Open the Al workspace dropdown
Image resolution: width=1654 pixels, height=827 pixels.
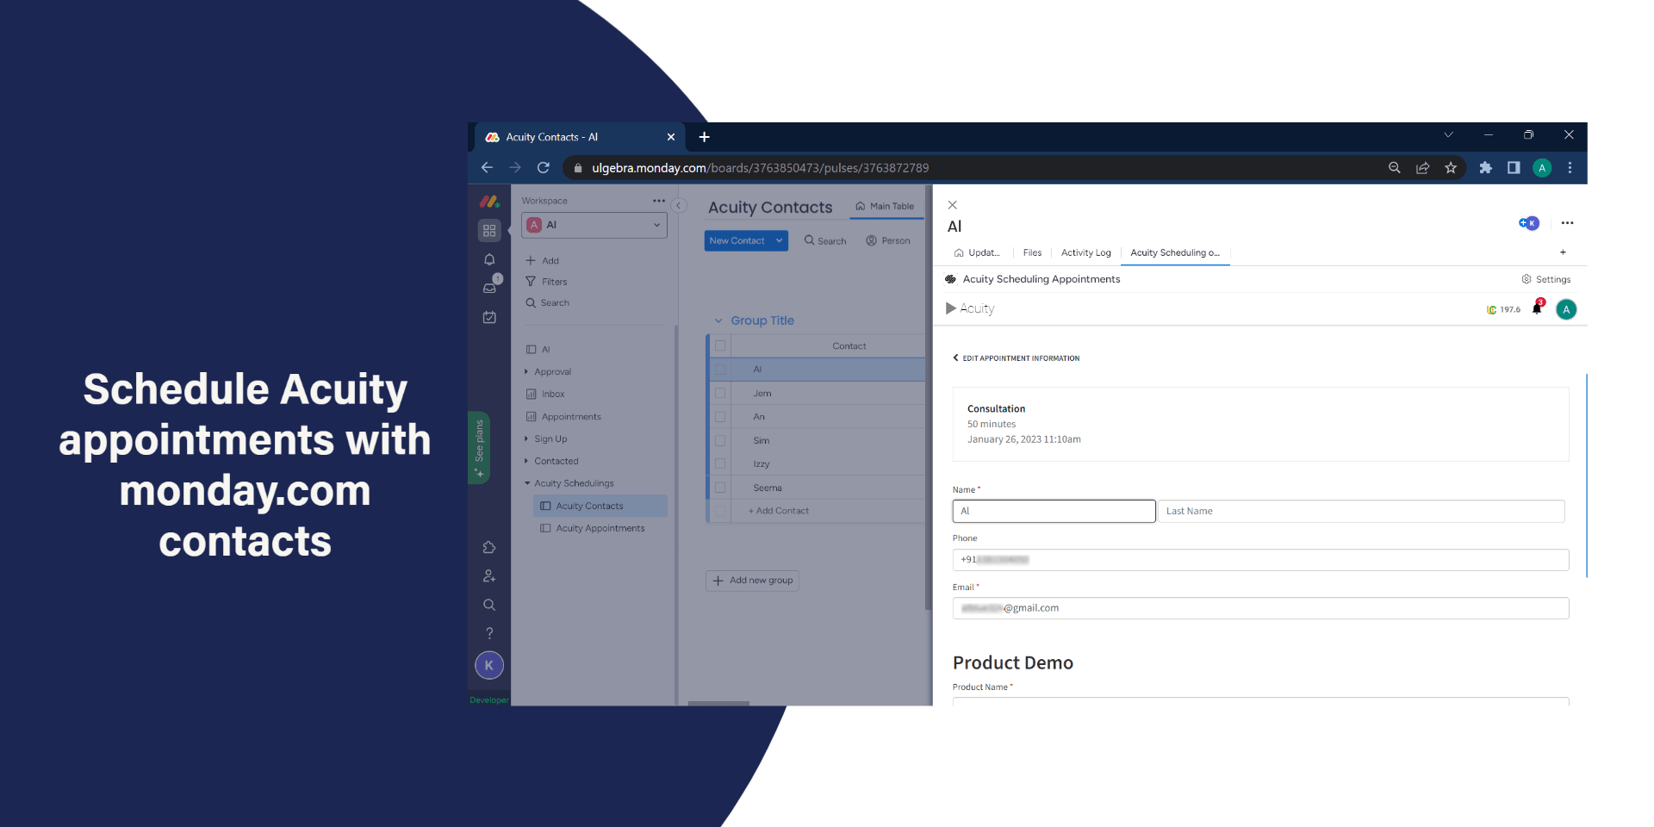[594, 225]
